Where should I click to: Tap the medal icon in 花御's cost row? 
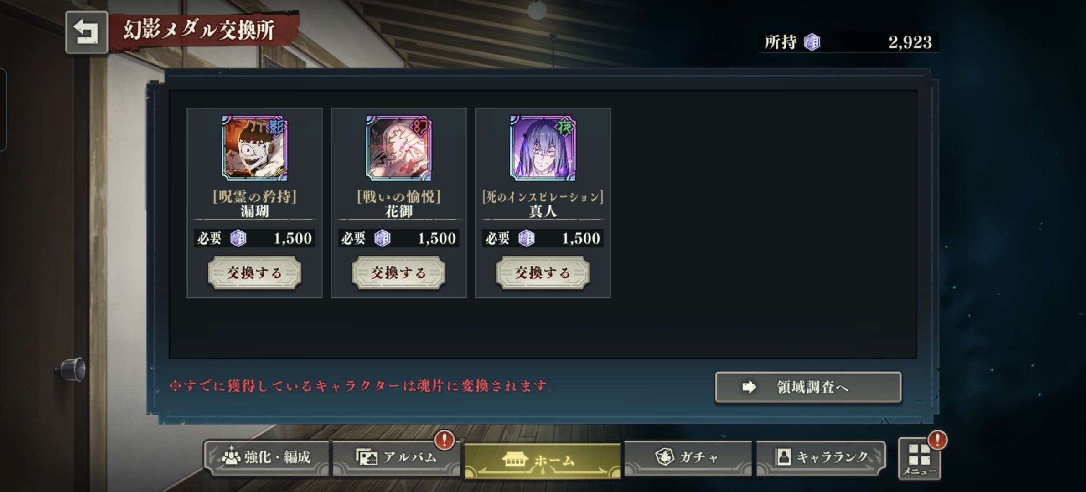(382, 238)
